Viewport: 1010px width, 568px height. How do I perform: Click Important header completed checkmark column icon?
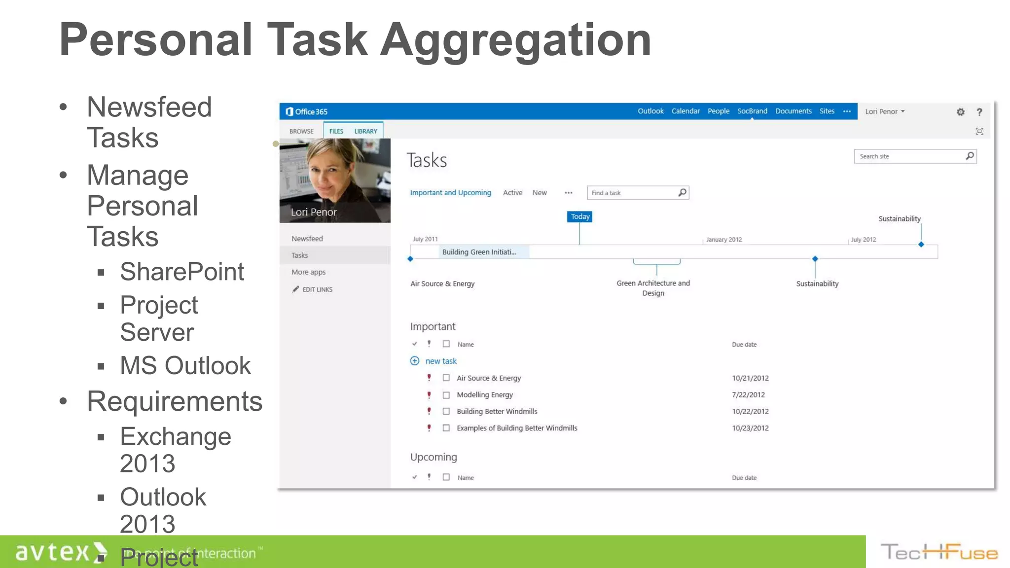414,344
